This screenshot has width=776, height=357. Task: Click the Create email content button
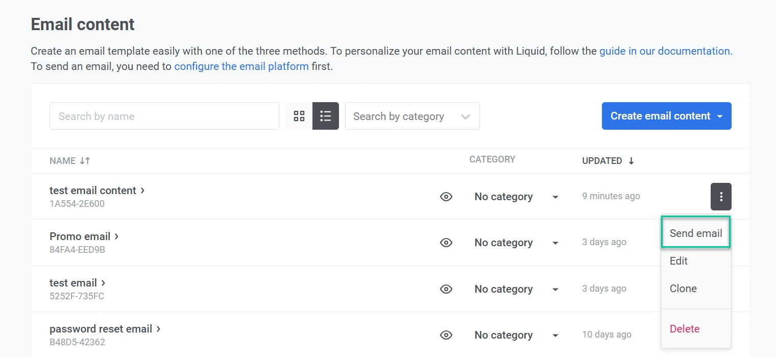[x=666, y=116]
